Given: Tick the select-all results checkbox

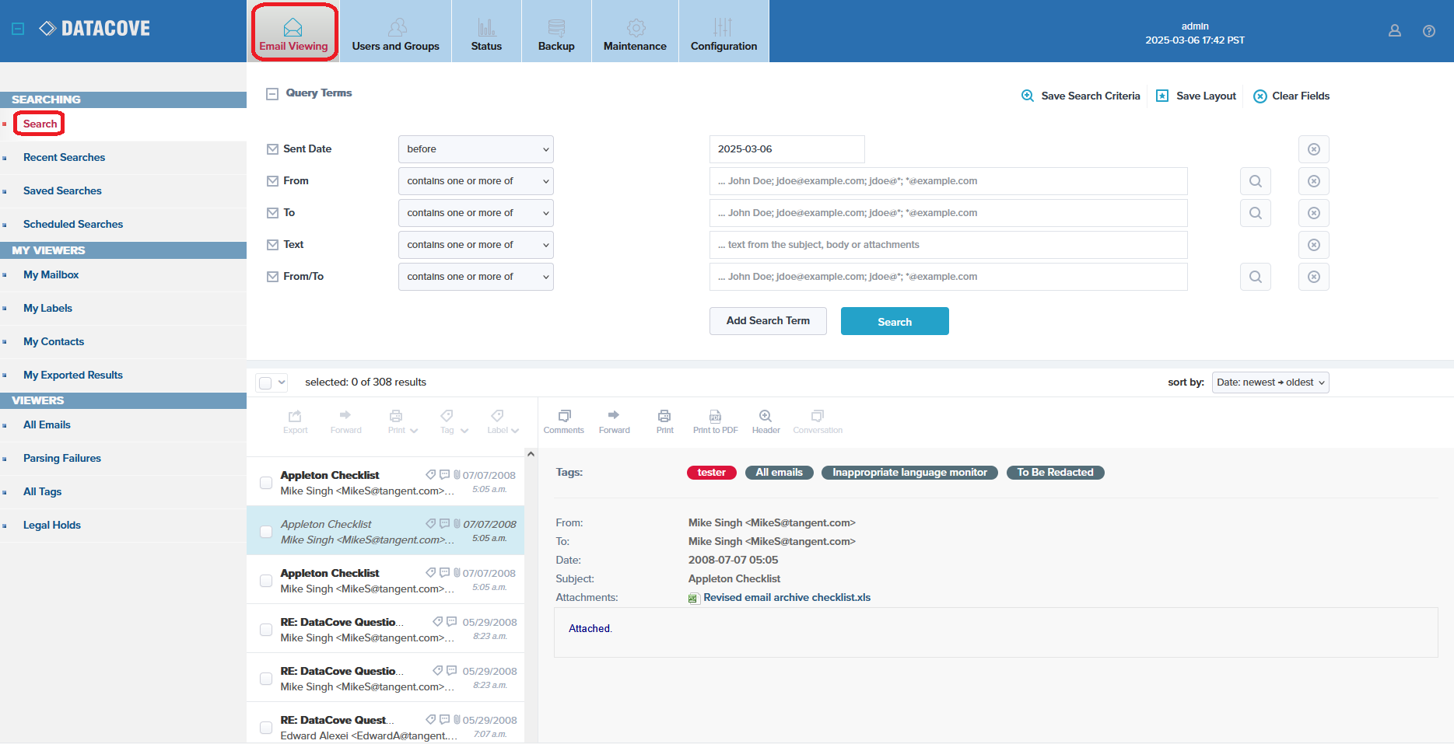Looking at the screenshot, I should [265, 382].
